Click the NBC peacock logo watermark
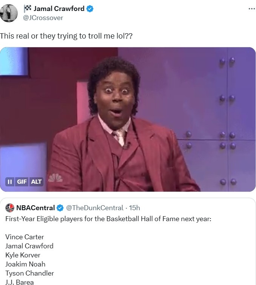The height and width of the screenshot is (285, 256). click(x=56, y=178)
